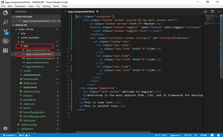Open the View menu

click(x=31, y=6)
